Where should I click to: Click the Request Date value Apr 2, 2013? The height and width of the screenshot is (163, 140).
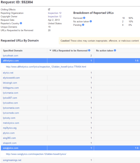click(54, 20)
